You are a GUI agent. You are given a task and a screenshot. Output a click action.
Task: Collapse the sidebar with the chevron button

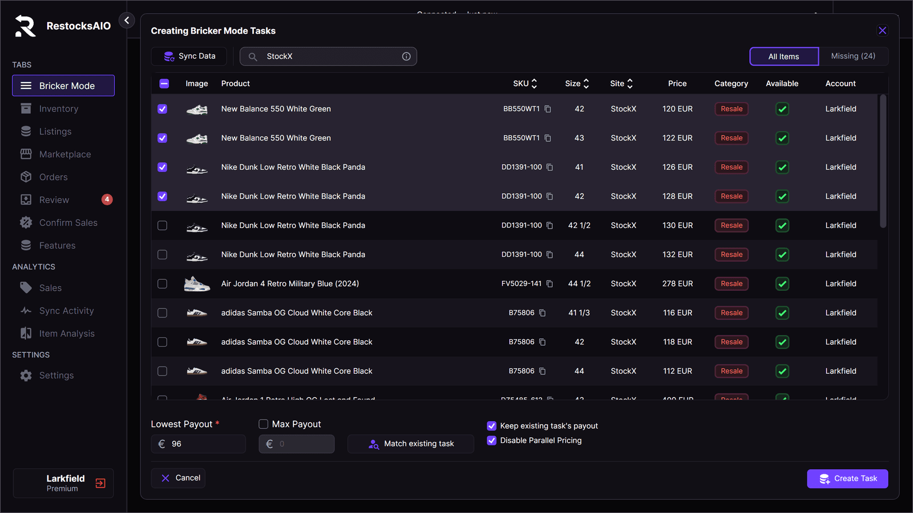pyautogui.click(x=127, y=21)
